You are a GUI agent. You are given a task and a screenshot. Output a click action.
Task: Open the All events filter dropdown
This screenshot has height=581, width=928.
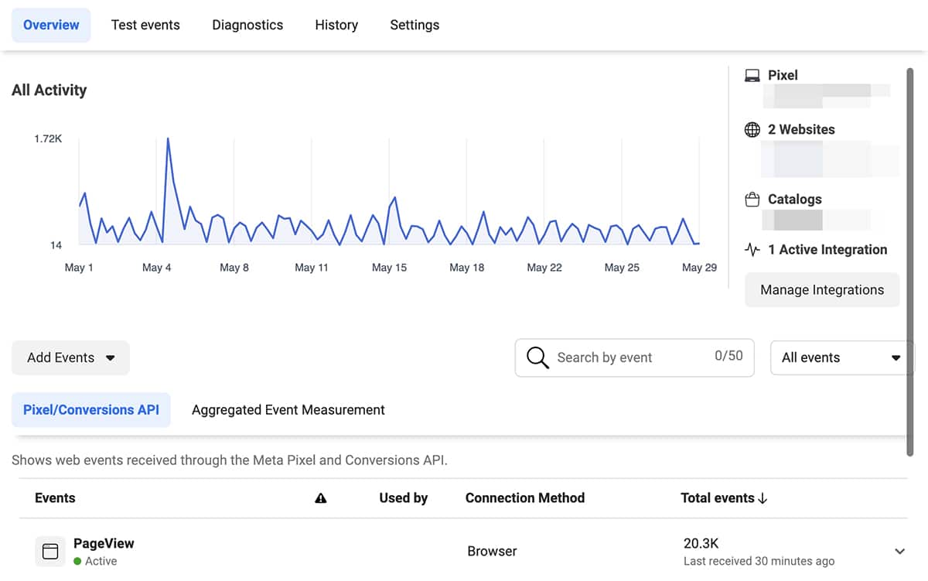tap(841, 357)
